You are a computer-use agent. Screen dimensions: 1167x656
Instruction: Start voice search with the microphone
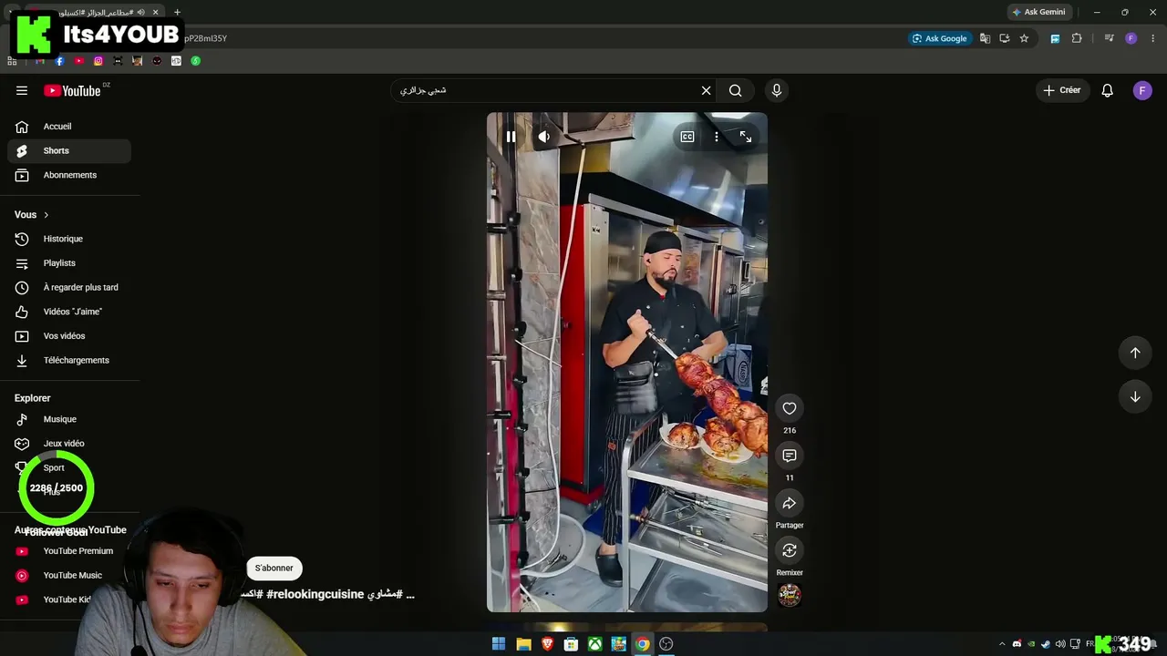coord(777,90)
